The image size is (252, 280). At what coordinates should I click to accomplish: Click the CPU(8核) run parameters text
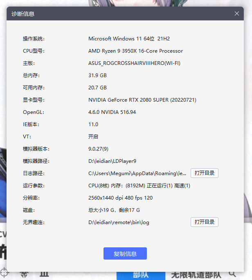(139, 186)
